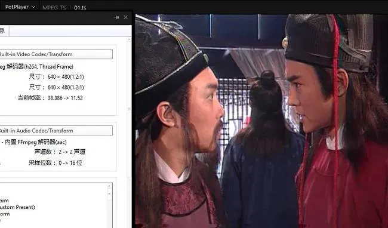The width and height of the screenshot is (388, 228).
Task: Click the info panel vertical scrollbar
Action: click(129, 109)
